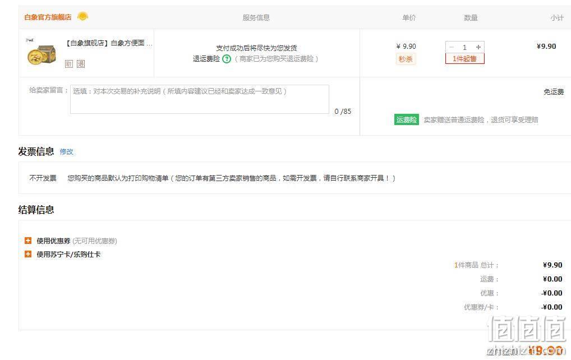
Task: Click the ¥9.90 subtotal in the product row
Action: [x=546, y=46]
